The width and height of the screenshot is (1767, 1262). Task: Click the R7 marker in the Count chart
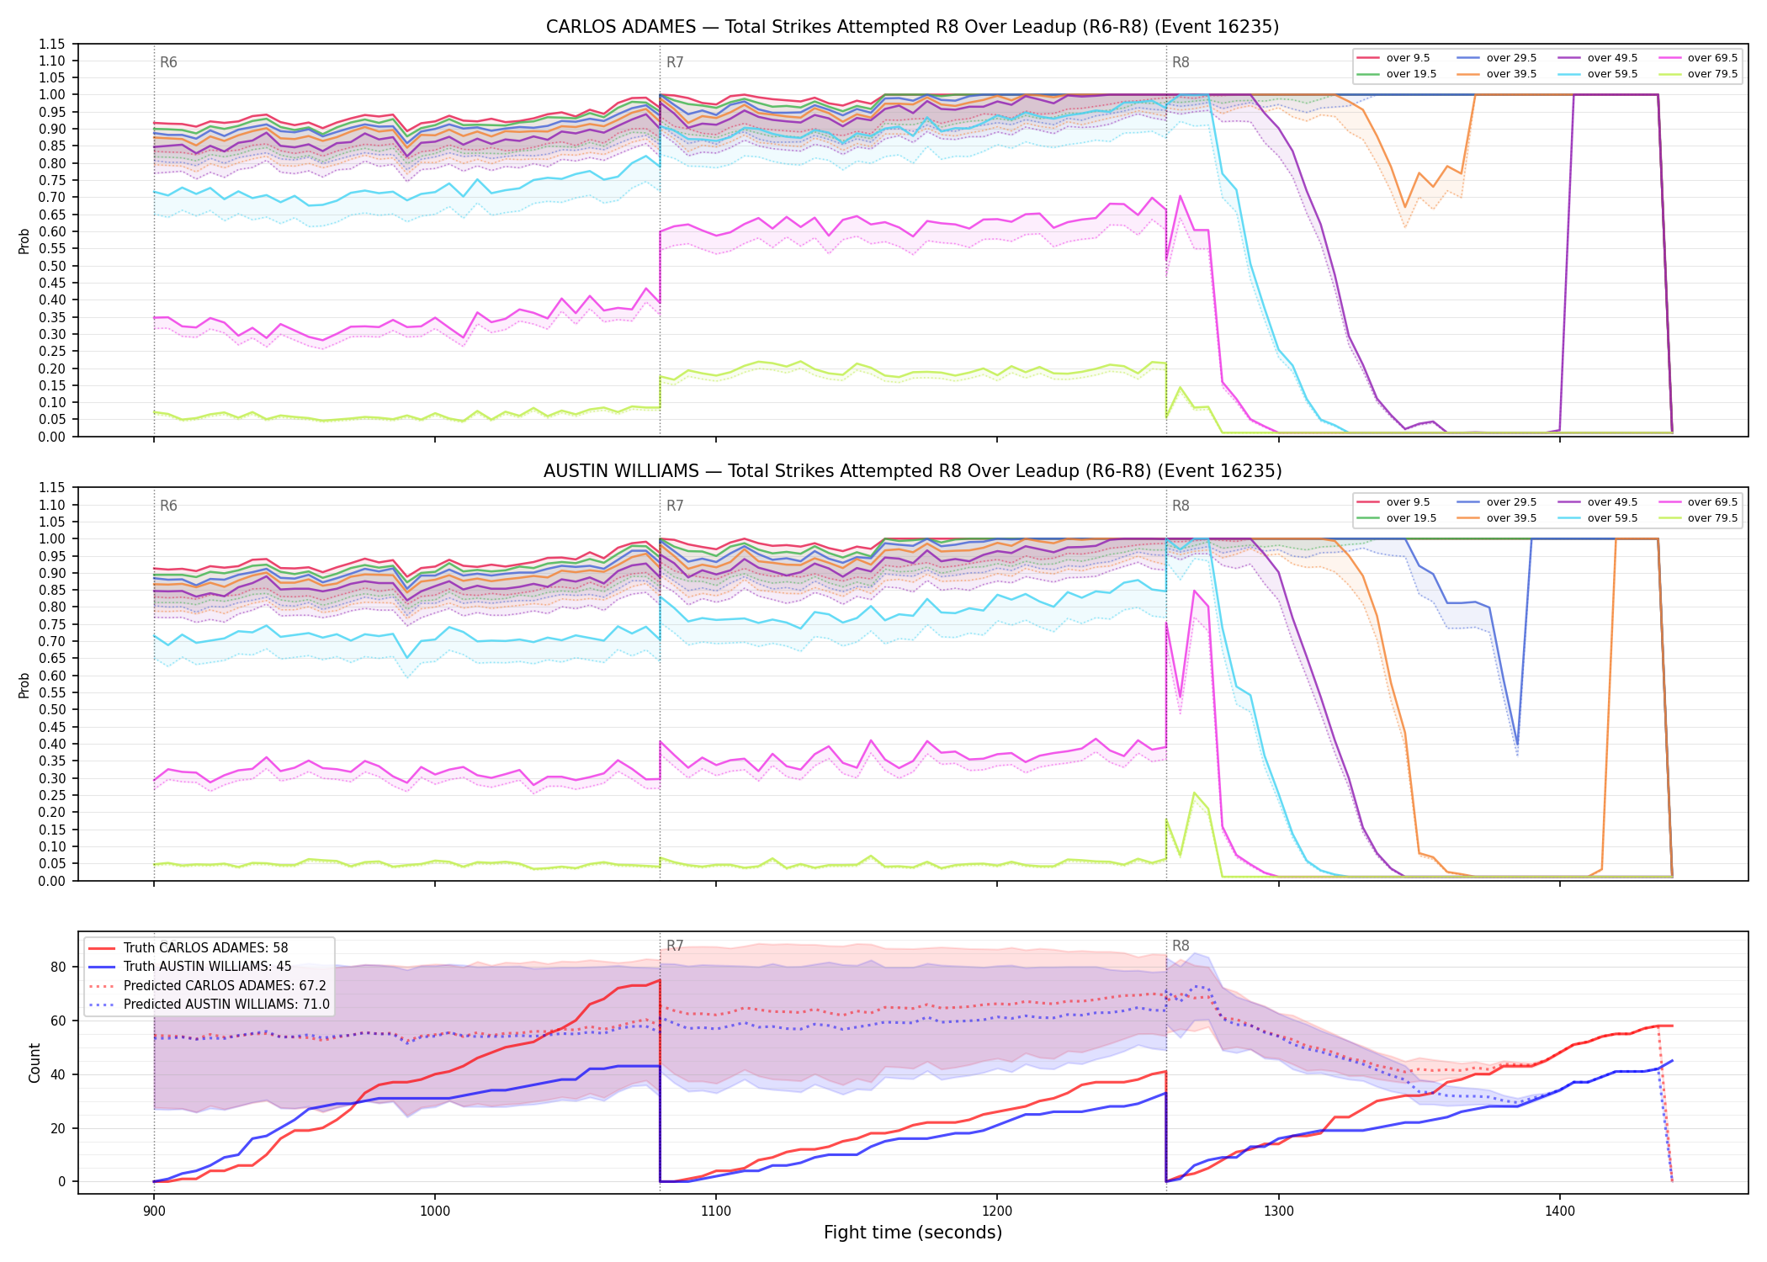[x=675, y=946]
